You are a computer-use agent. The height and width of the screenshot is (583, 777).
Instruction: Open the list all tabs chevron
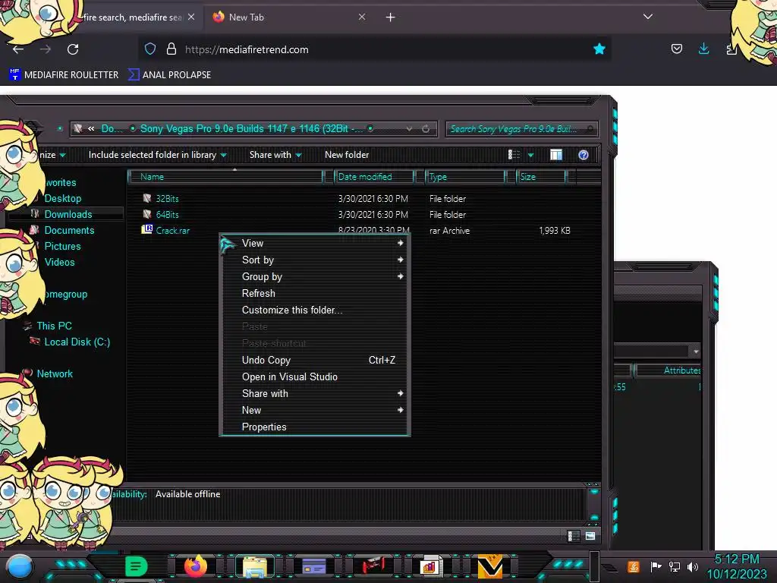click(x=648, y=17)
